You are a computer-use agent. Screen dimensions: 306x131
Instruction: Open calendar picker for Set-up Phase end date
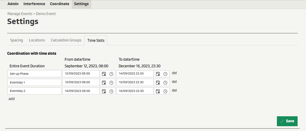[x=158, y=74]
